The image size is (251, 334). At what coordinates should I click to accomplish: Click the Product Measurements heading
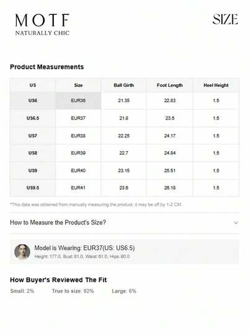tap(47, 67)
